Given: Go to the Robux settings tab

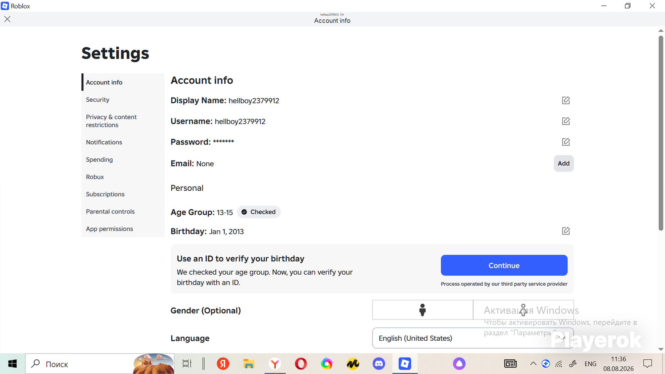Looking at the screenshot, I should click(x=123, y=177).
